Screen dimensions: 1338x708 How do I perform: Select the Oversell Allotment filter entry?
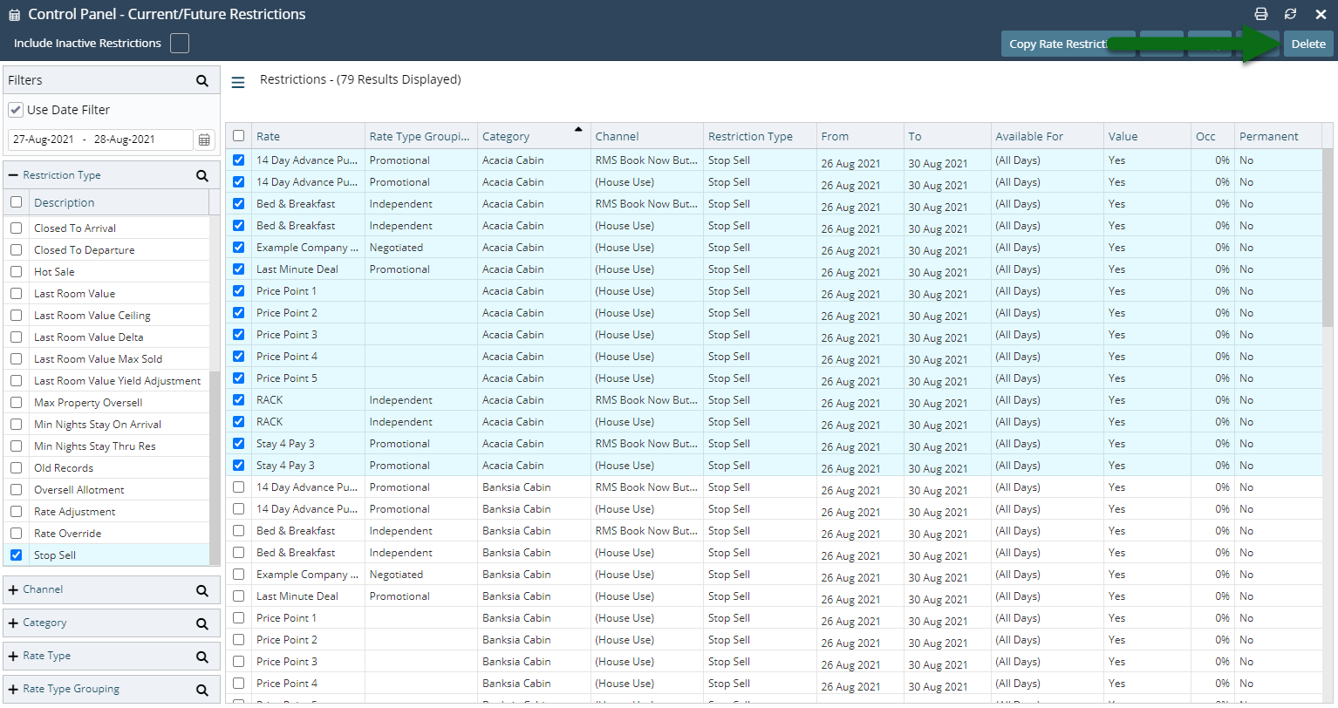click(x=79, y=489)
